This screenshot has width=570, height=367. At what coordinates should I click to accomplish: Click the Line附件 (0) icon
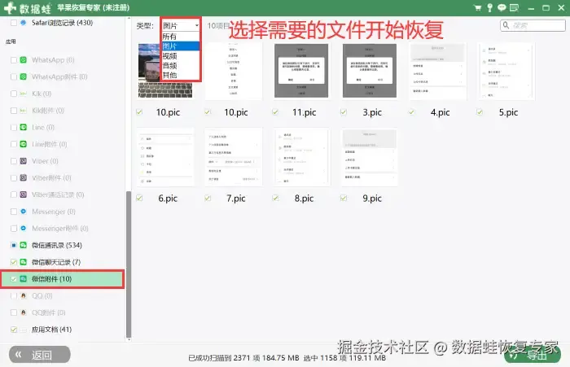24,144
